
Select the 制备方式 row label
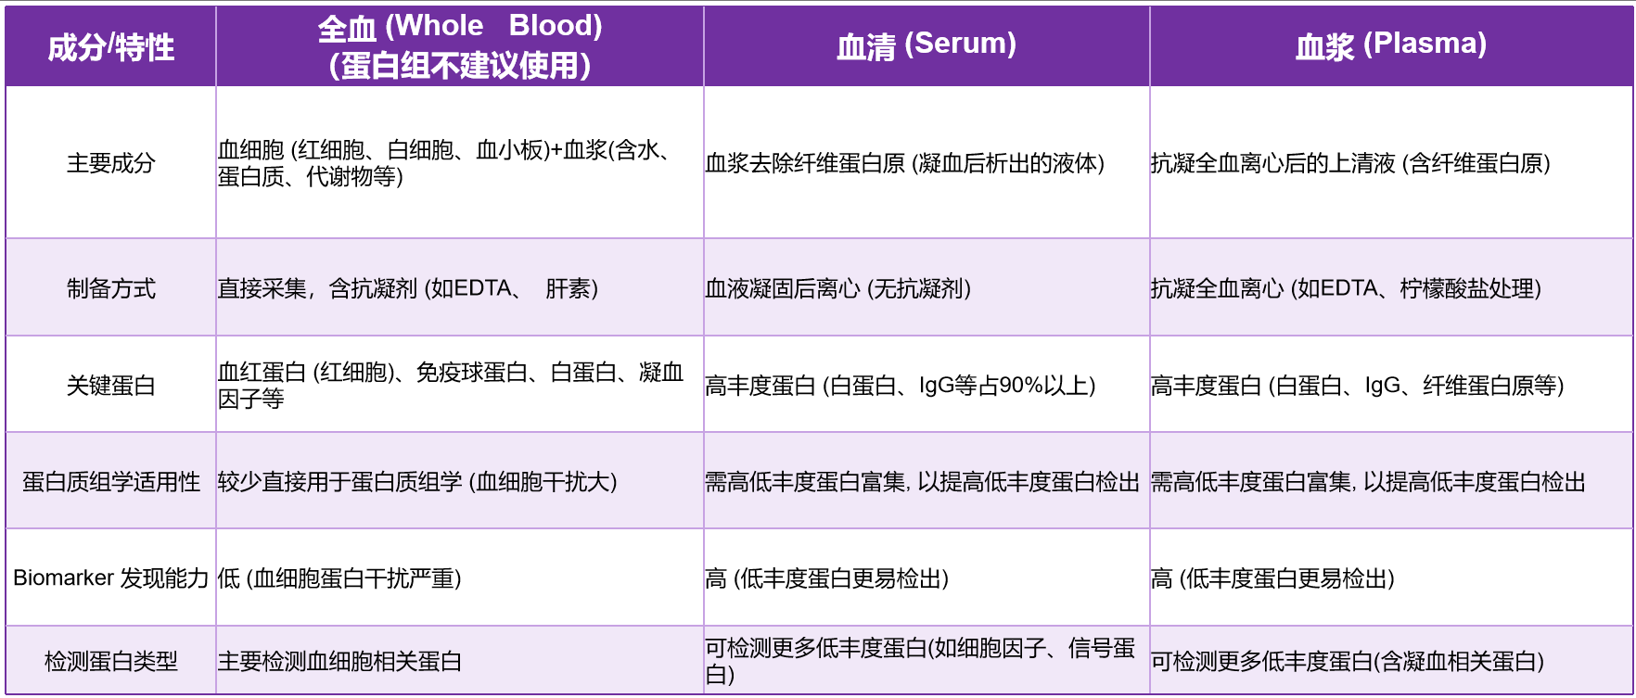[x=110, y=288]
